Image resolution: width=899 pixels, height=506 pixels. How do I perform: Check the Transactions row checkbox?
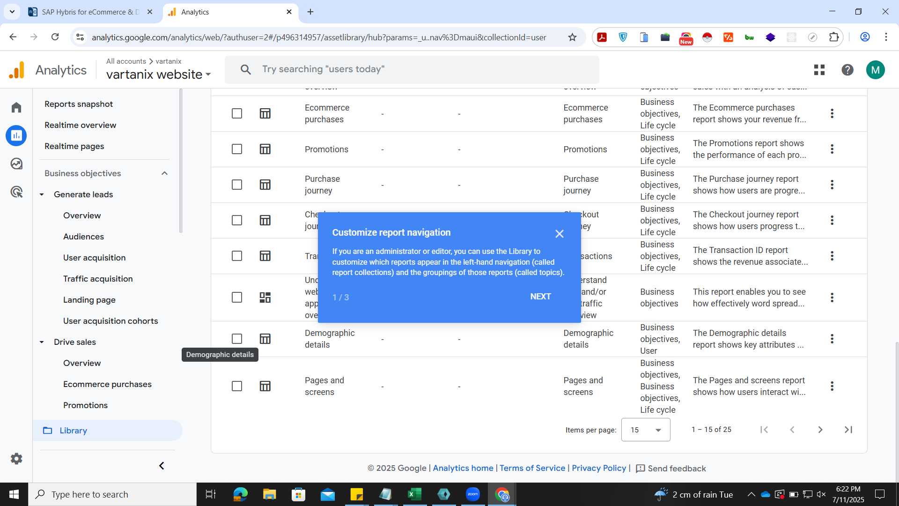237,256
